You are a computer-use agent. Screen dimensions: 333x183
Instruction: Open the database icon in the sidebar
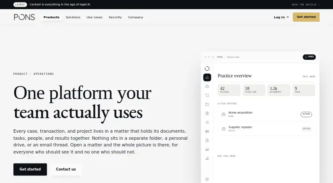[207, 149]
